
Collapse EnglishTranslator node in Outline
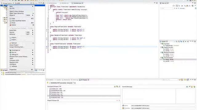[x=161, y=47]
